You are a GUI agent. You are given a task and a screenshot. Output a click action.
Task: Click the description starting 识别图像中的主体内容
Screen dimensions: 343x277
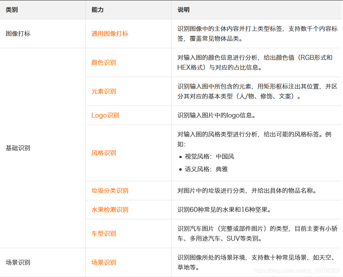pyautogui.click(x=257, y=34)
